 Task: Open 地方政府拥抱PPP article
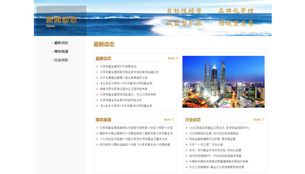coord(215,156)
